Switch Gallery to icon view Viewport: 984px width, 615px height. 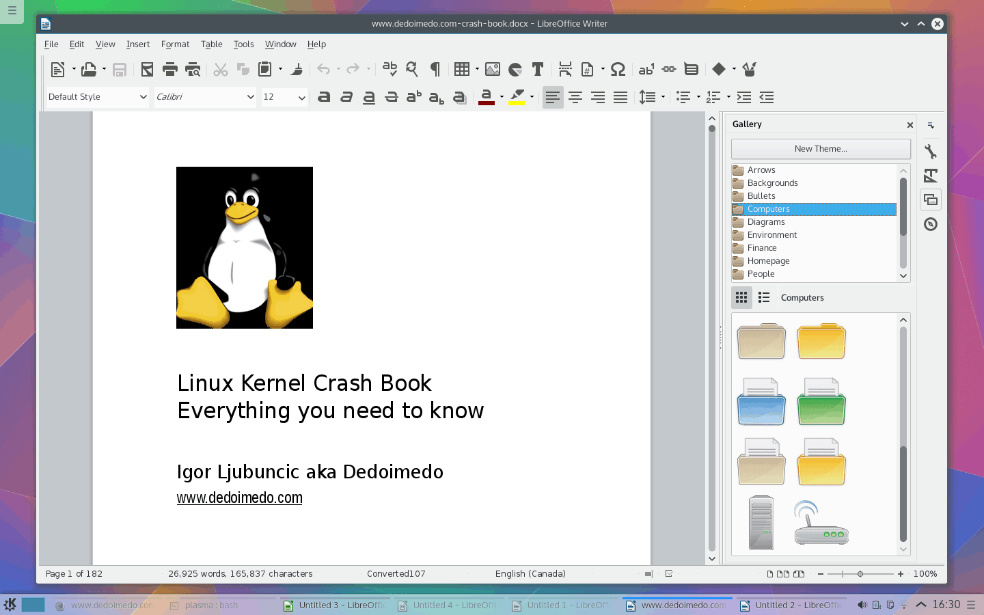[x=741, y=297]
